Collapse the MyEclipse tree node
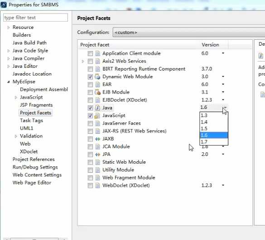The image size is (265, 240). click(x=8, y=82)
